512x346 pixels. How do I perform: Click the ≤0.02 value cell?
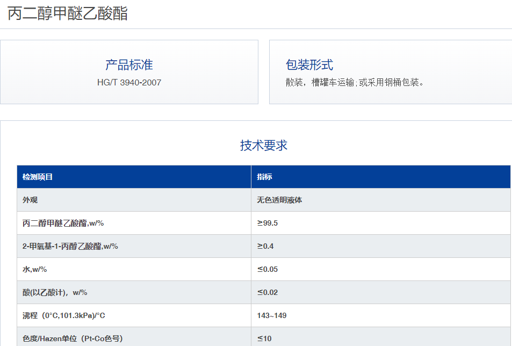pos(268,292)
